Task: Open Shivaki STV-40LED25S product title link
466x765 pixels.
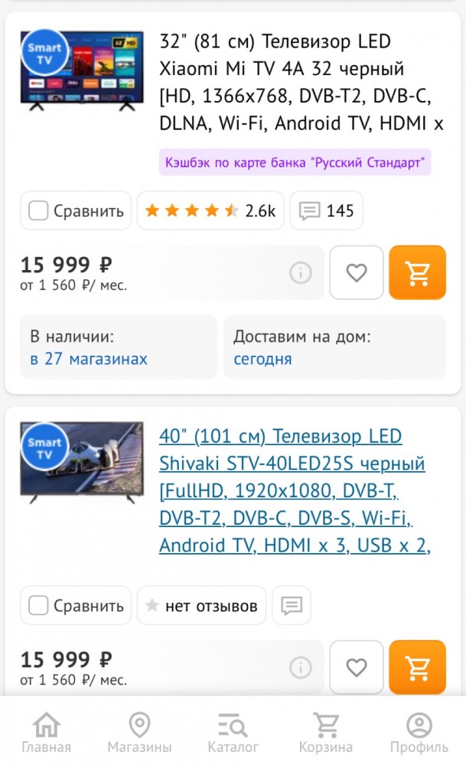Action: 295,490
